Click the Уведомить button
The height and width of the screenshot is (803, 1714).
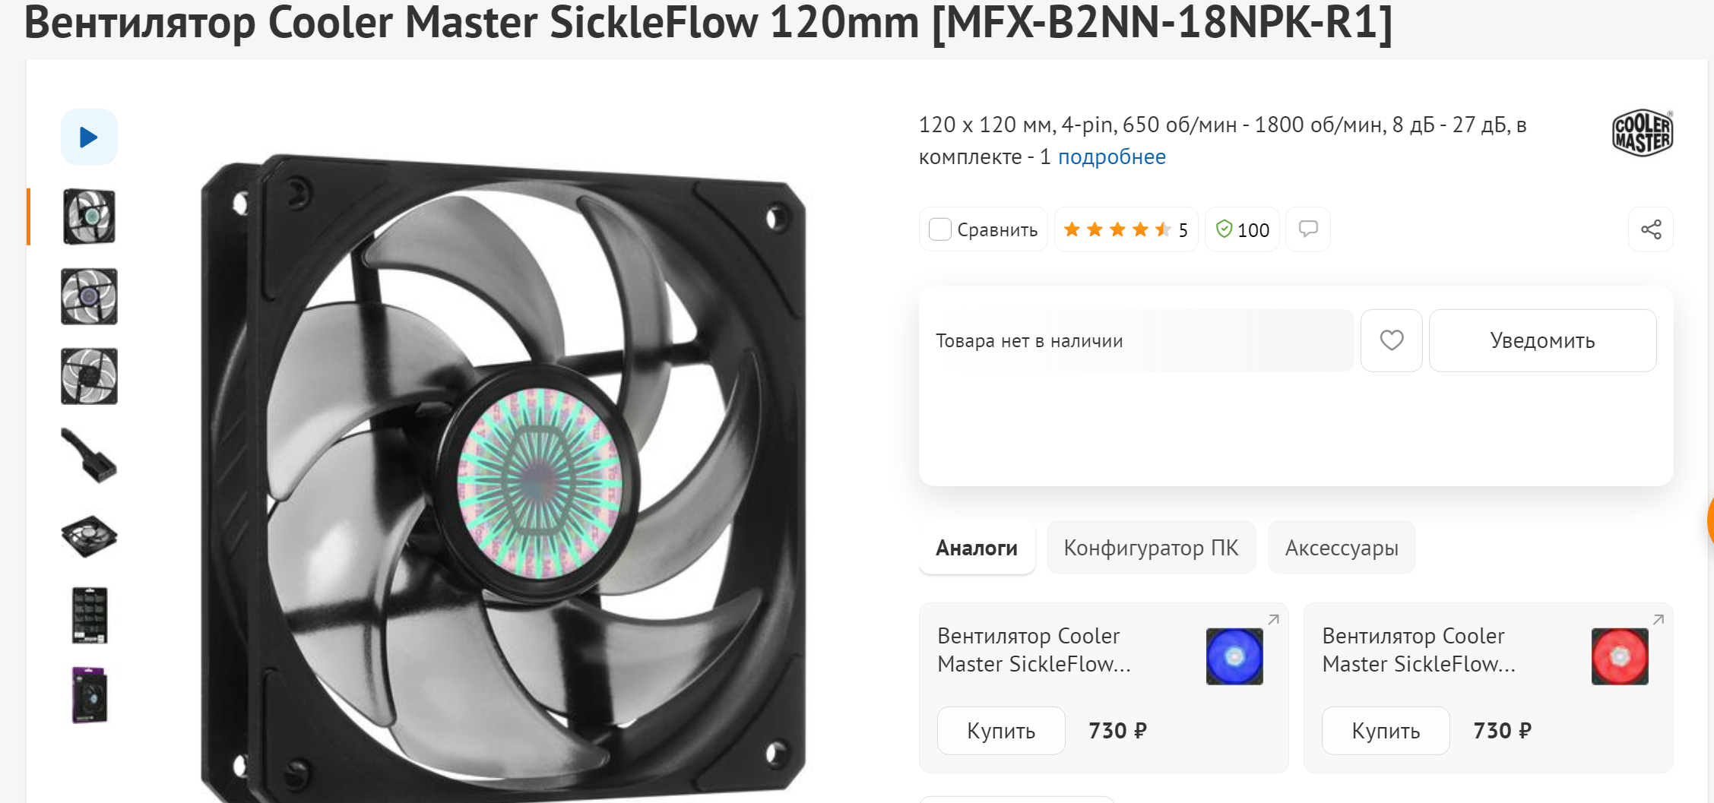click(x=1542, y=340)
